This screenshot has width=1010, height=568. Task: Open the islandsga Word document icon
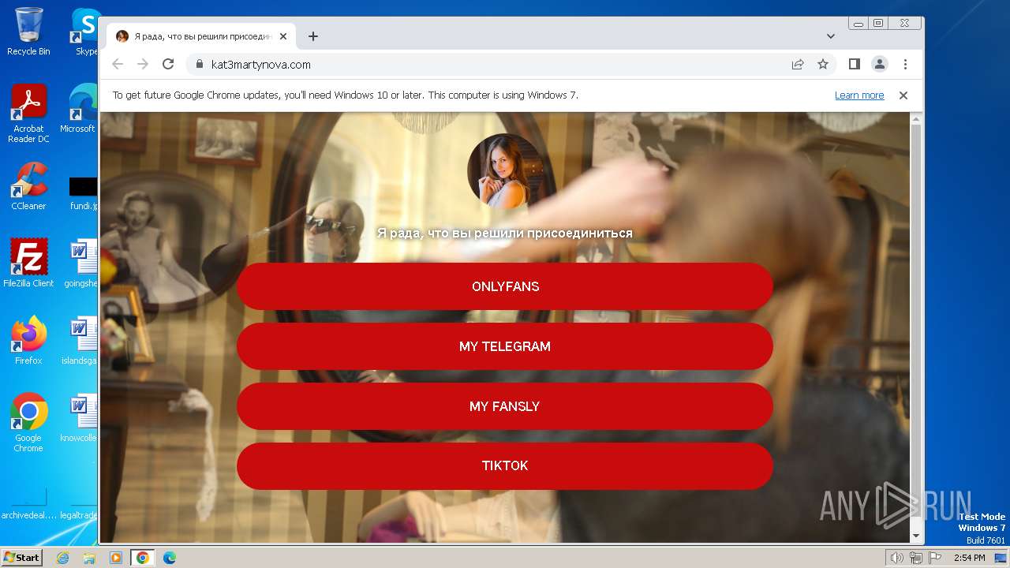(x=82, y=341)
